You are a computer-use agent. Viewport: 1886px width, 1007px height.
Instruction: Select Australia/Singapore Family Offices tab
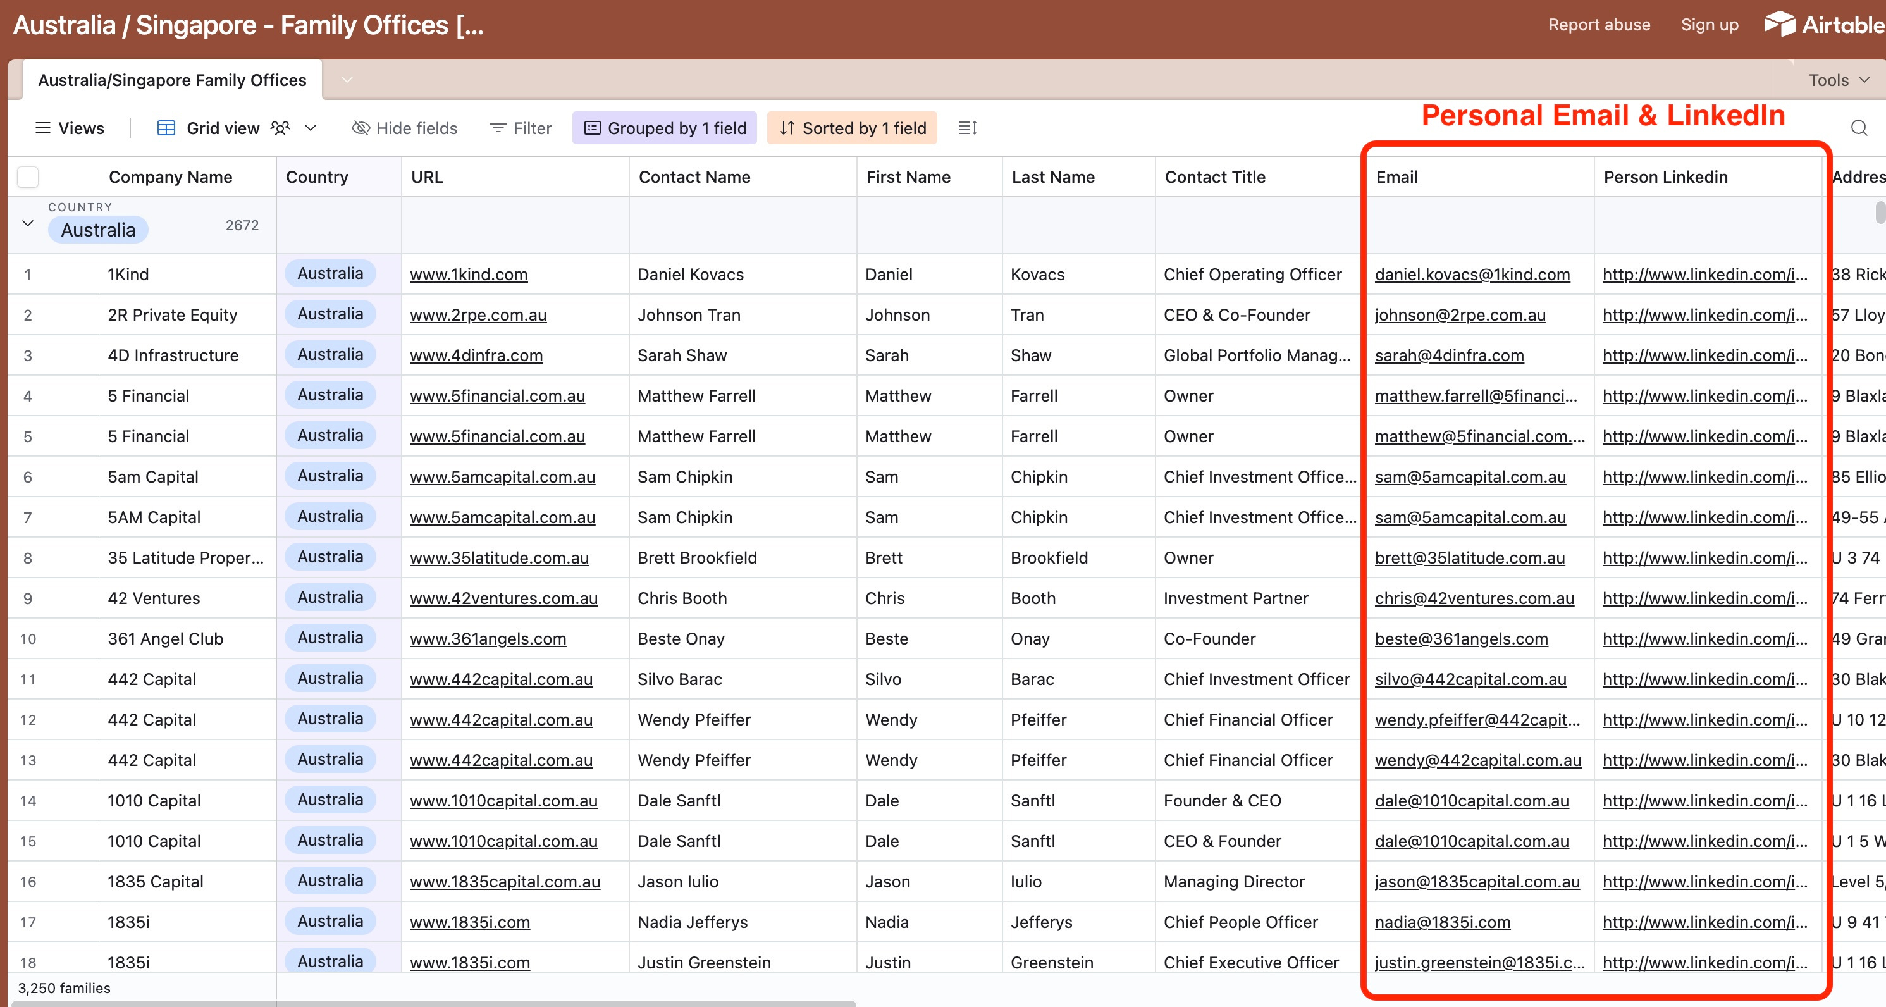172,80
